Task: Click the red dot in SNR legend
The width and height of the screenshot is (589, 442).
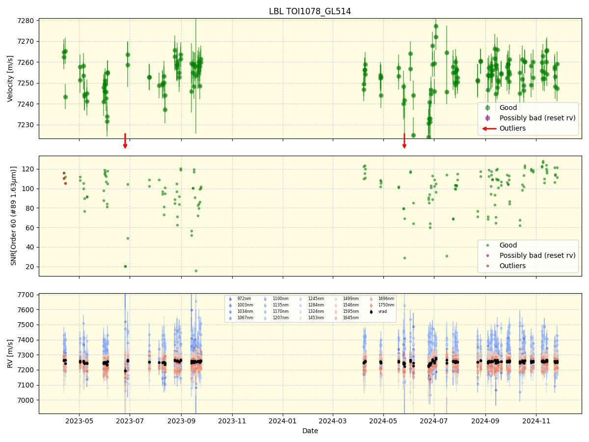Action: [x=487, y=266]
